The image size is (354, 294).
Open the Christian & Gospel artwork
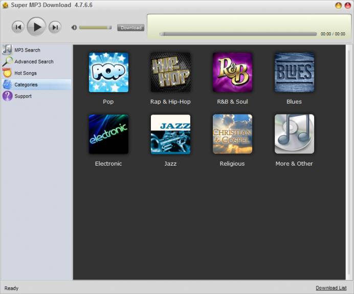(232, 134)
